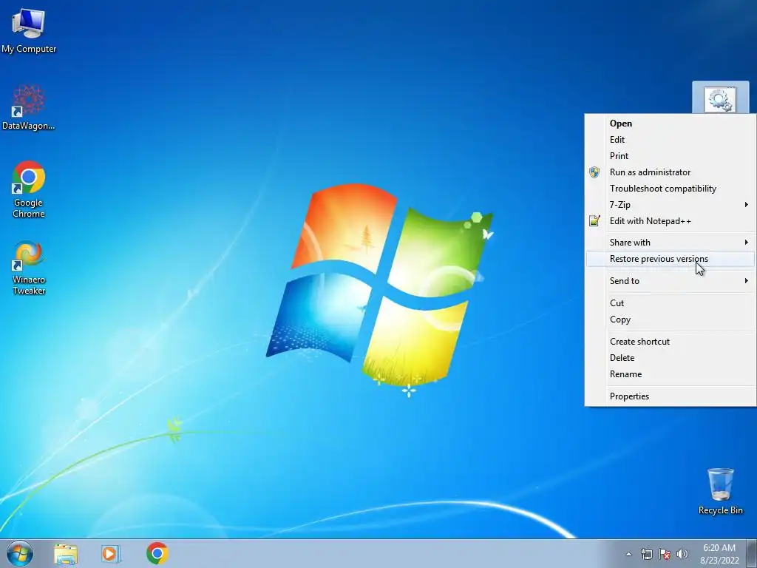This screenshot has height=568, width=757.
Task: Choose Cut in the context menu
Action: click(671, 303)
